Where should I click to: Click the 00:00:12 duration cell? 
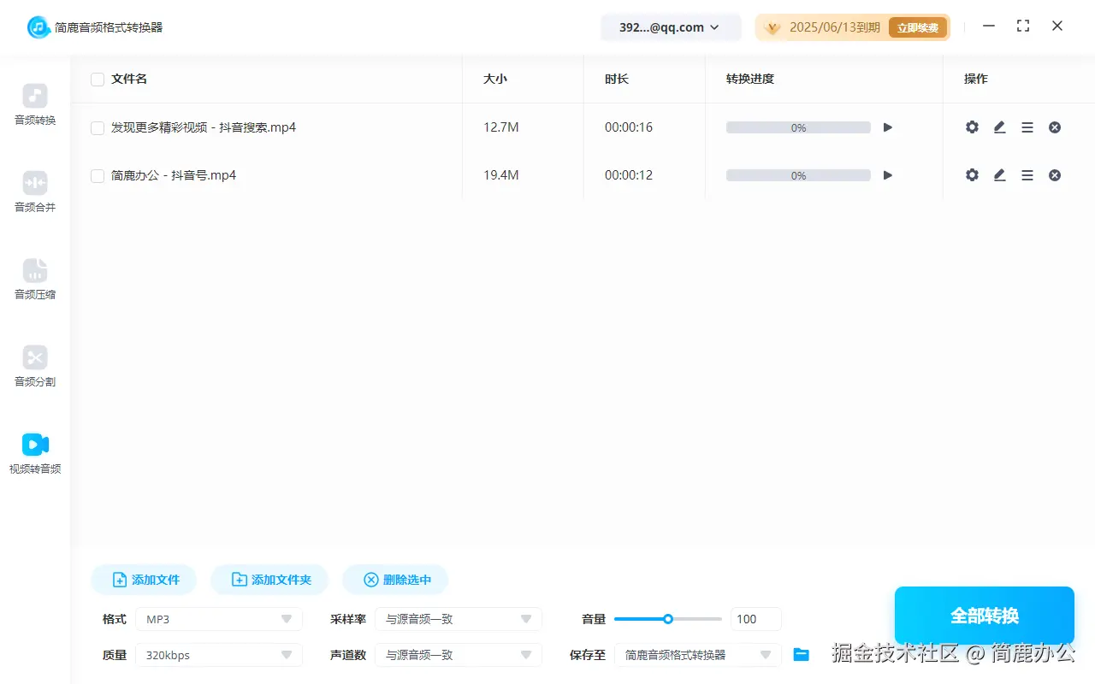pyautogui.click(x=629, y=175)
